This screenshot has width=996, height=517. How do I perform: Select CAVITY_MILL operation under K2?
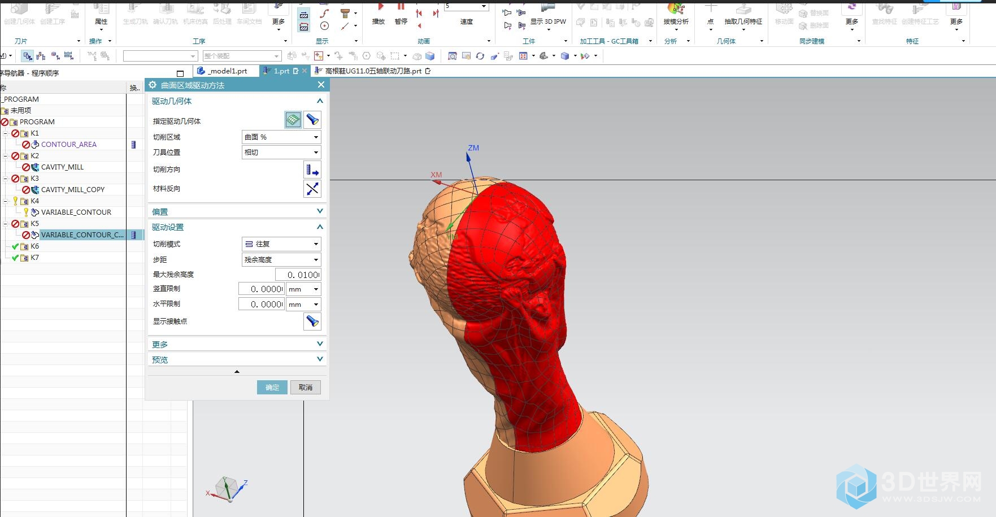click(62, 167)
